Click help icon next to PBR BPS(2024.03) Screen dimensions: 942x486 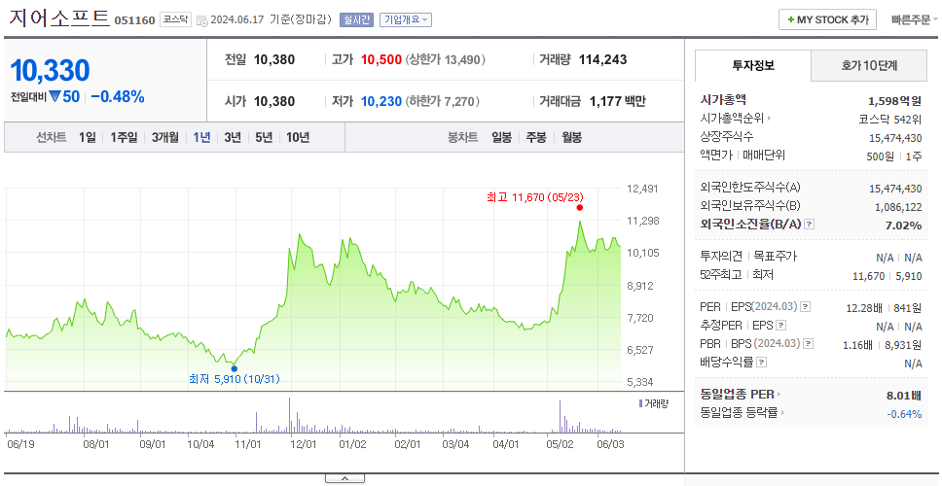pos(809,344)
